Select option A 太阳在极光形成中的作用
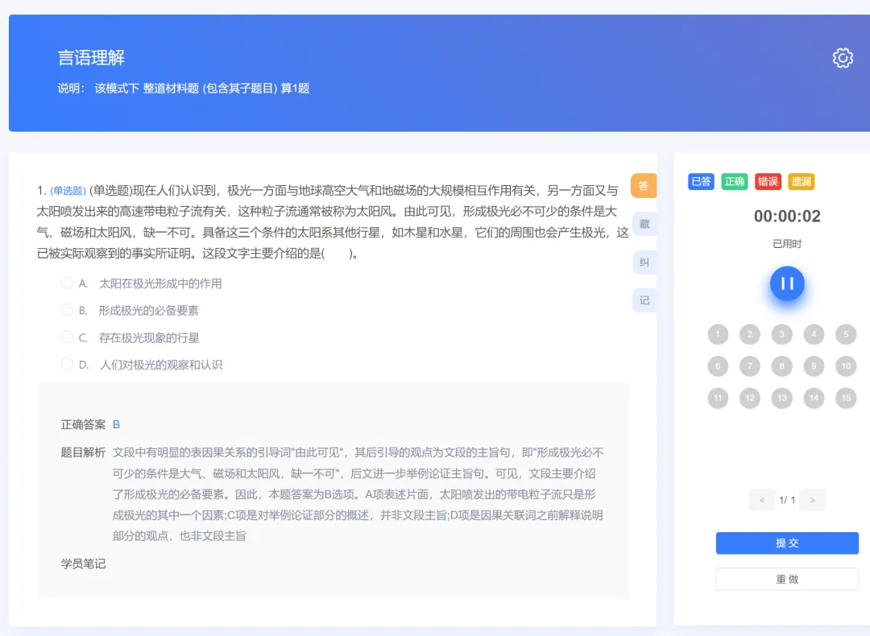 142,283
